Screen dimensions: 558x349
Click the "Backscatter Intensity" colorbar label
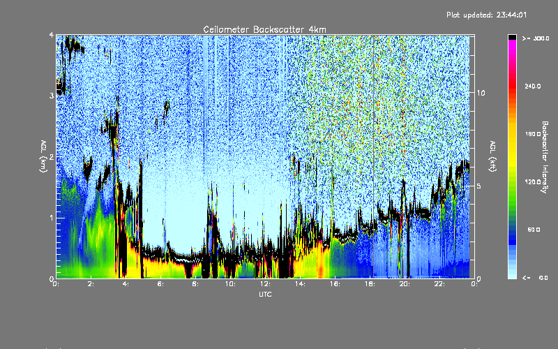(545, 157)
